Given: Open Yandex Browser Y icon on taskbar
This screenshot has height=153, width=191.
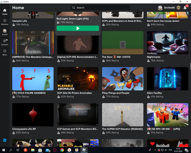Looking at the screenshot, I should [x=69, y=150].
